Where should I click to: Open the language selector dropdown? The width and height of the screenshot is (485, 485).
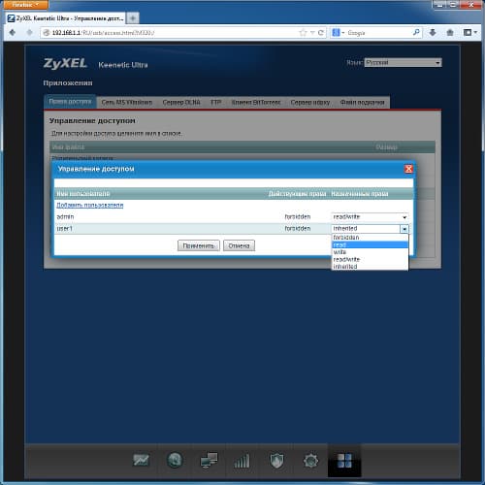pos(403,62)
